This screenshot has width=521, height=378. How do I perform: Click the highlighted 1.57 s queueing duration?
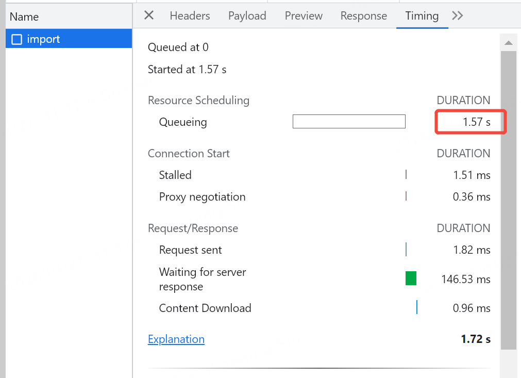pos(471,122)
